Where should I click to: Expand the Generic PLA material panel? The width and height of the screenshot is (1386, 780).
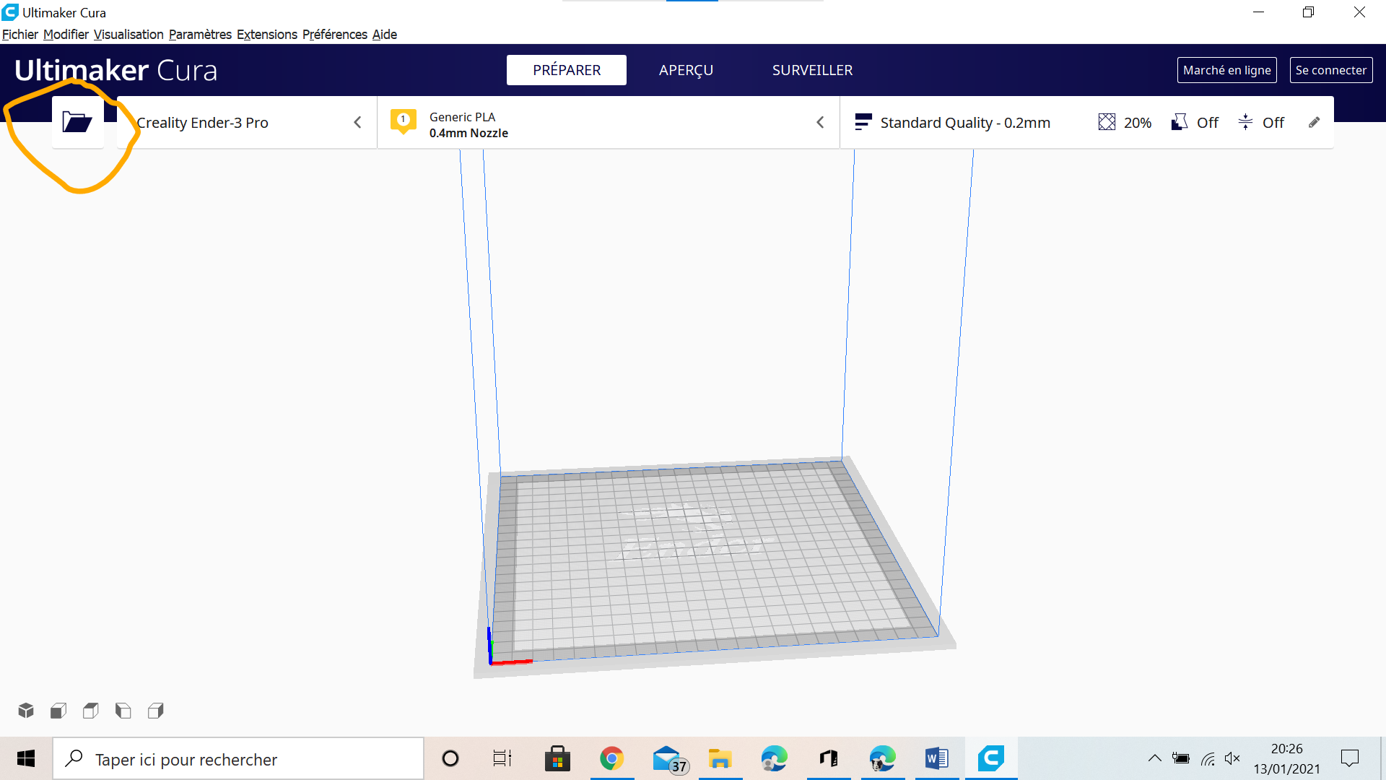609,123
